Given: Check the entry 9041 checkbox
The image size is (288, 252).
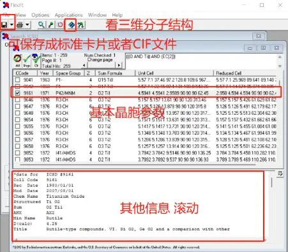Looking at the screenshot, I should click(x=17, y=80).
